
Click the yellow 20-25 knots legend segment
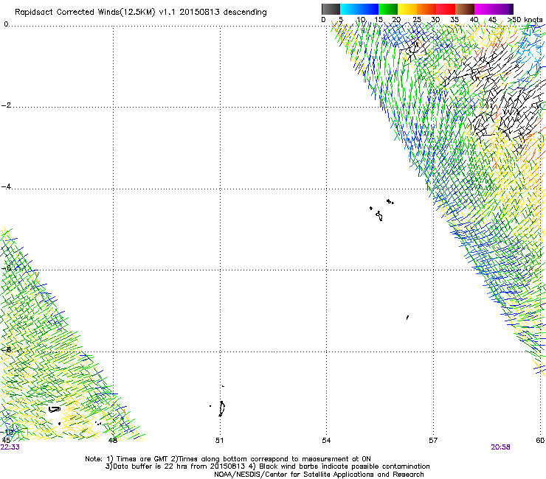coord(407,9)
